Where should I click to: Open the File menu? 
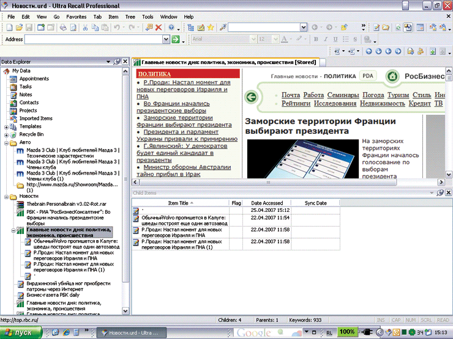[11, 16]
